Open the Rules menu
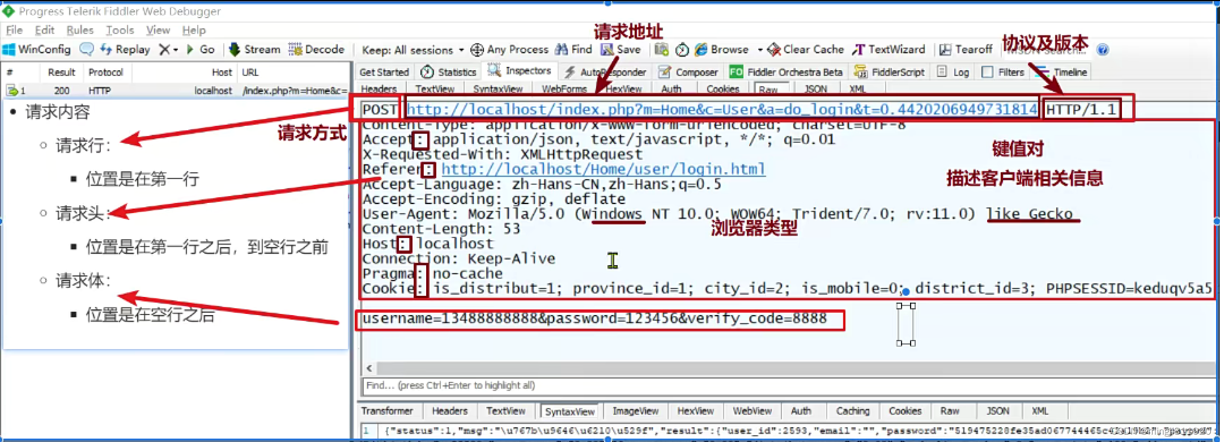This screenshot has height=442, width=1220. (80, 30)
